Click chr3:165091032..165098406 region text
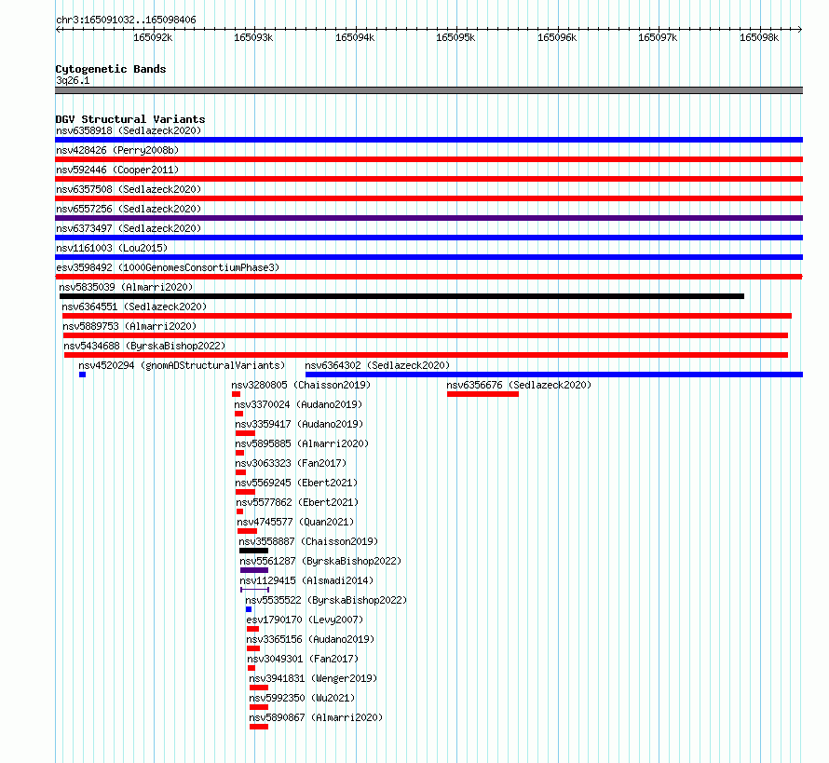 click(x=126, y=20)
